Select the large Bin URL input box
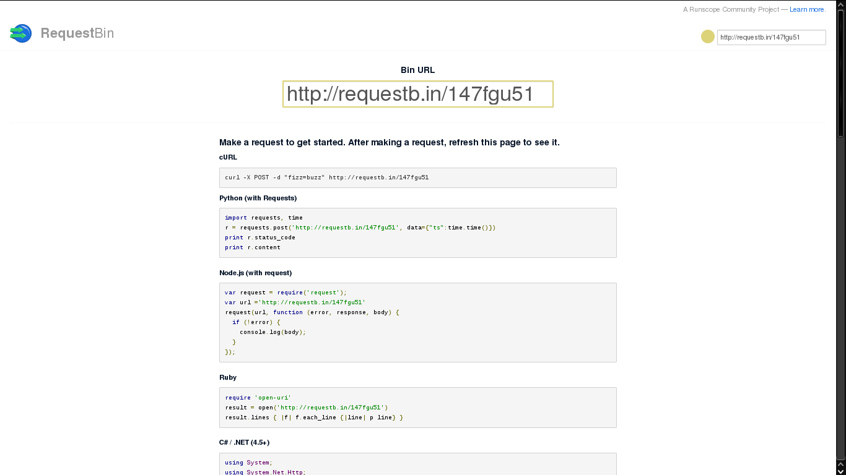846x475 pixels. tap(418, 94)
